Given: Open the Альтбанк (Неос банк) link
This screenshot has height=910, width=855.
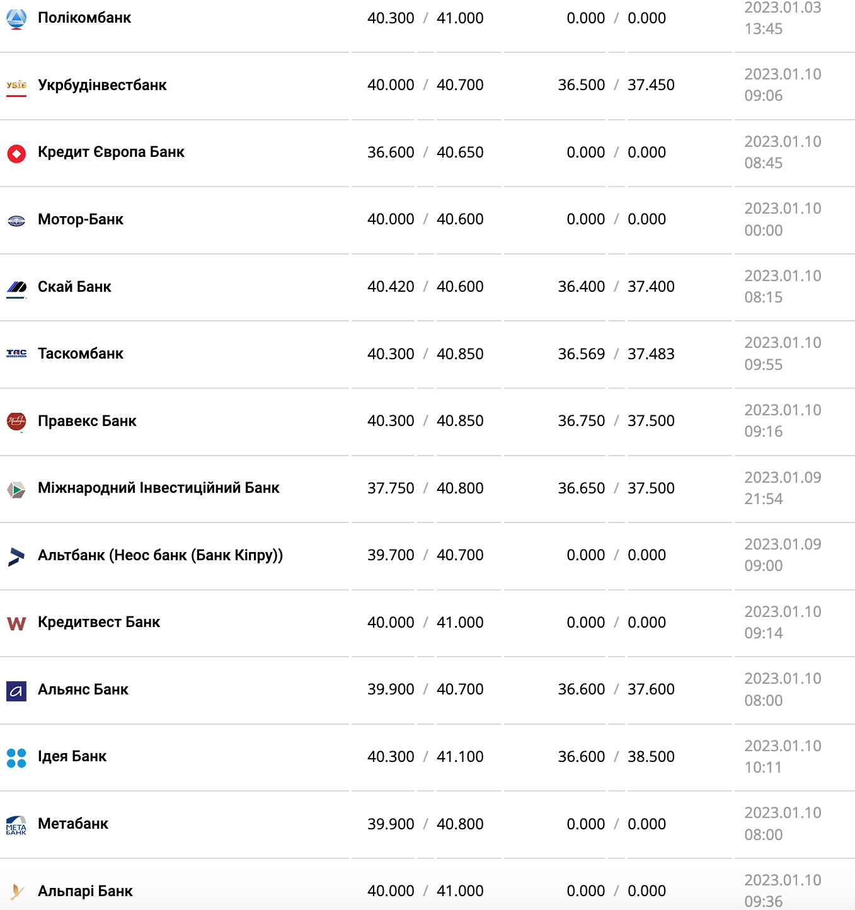Looking at the screenshot, I should pyautogui.click(x=160, y=555).
